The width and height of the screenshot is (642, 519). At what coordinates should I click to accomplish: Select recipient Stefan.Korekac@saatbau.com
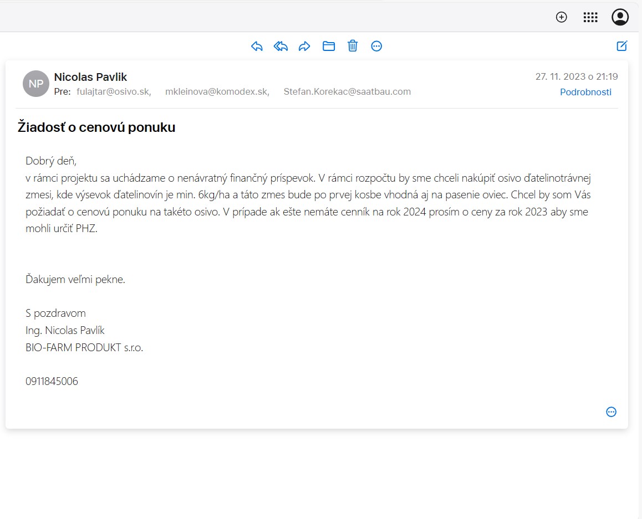347,92
